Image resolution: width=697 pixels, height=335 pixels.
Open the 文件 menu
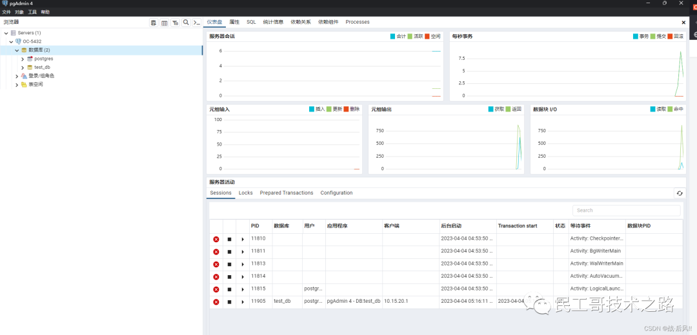tap(6, 12)
